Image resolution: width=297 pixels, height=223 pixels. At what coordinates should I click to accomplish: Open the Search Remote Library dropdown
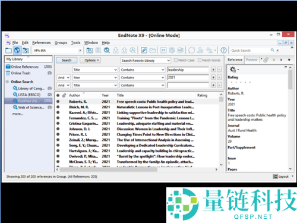point(146,61)
